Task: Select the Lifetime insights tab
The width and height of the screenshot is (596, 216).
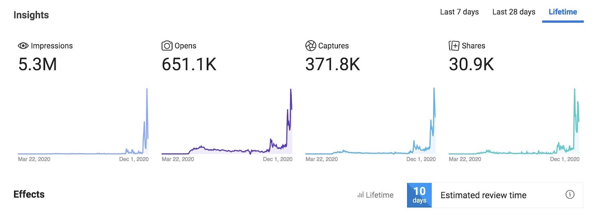Action: pos(563,12)
